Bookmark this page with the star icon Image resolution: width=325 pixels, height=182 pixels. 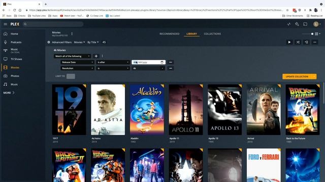(x=287, y=10)
